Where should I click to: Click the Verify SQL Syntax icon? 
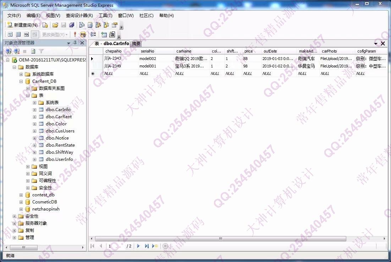(x=83, y=34)
